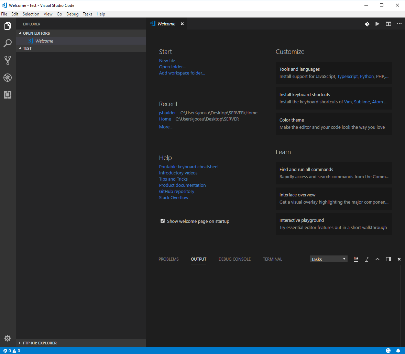Click the git diamond icon in editor toolbar
Screen dimensions: 405x354
pos(367,24)
